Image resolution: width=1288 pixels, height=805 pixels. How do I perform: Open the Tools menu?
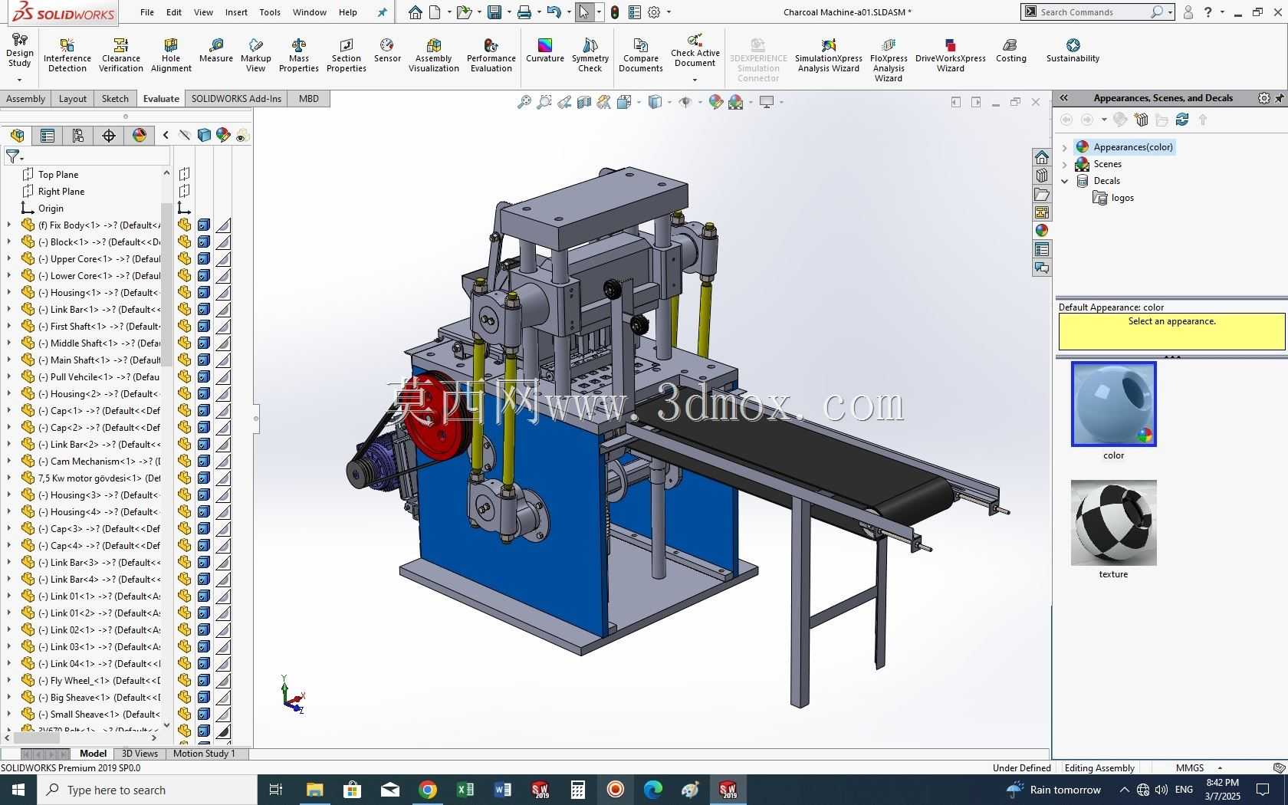coord(270,12)
